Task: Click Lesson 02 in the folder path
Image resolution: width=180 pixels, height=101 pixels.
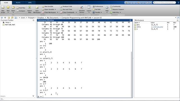Action: (x=98, y=18)
